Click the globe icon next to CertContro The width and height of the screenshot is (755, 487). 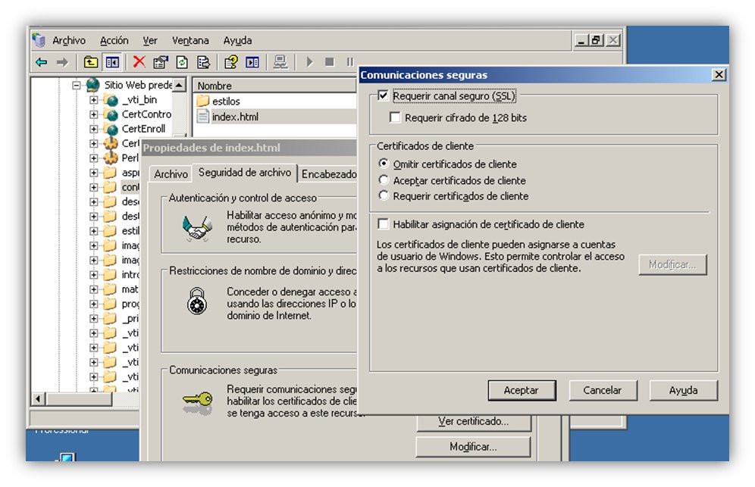[111, 114]
